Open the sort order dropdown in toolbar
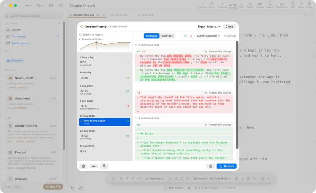The image size is (316, 193). [40, 6]
